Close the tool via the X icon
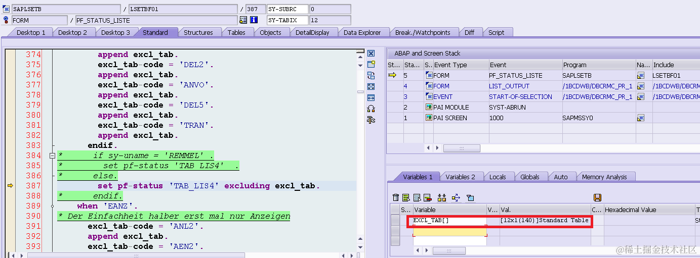Viewport: 700px width, 258px height. [371, 54]
